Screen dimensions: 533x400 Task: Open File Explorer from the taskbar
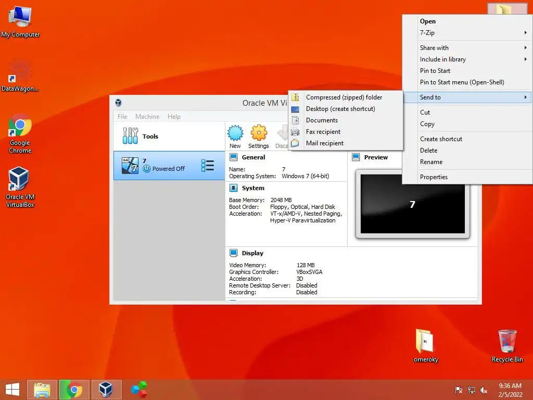[42, 390]
